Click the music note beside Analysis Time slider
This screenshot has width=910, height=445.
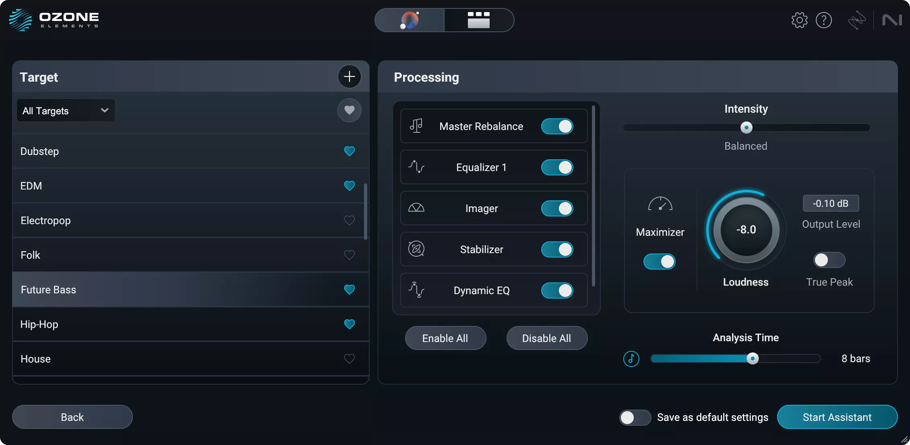coord(631,359)
